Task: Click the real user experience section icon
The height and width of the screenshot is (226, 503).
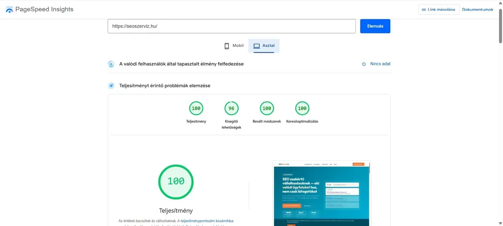Action: point(111,64)
